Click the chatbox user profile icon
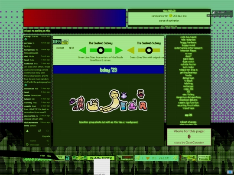This screenshot has width=234, height=175. (x=27, y=131)
